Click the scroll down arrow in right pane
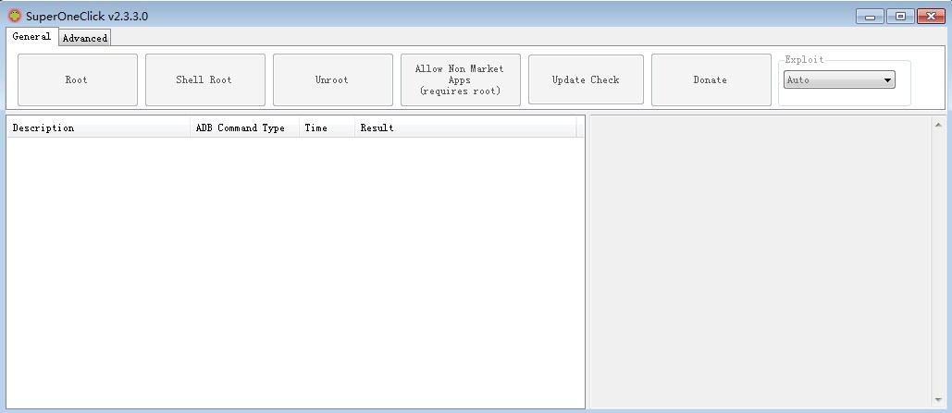Viewport: 952px width, 413px height. (939, 400)
